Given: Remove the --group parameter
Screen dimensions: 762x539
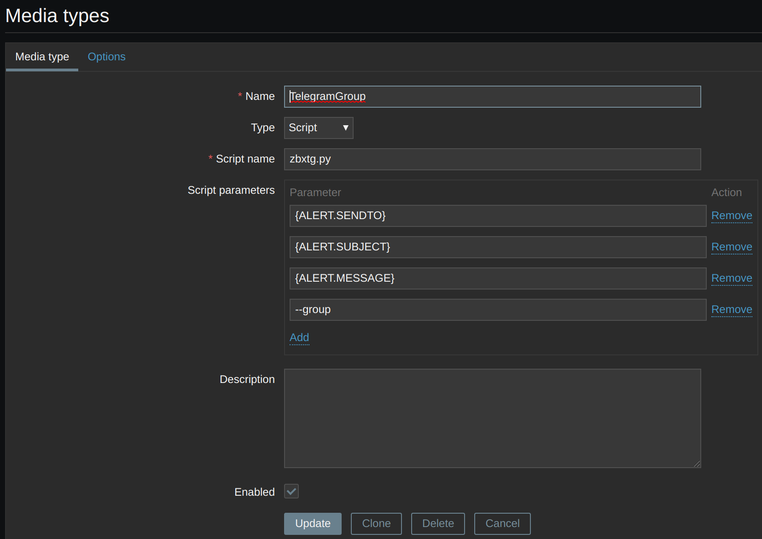Looking at the screenshot, I should pos(731,310).
